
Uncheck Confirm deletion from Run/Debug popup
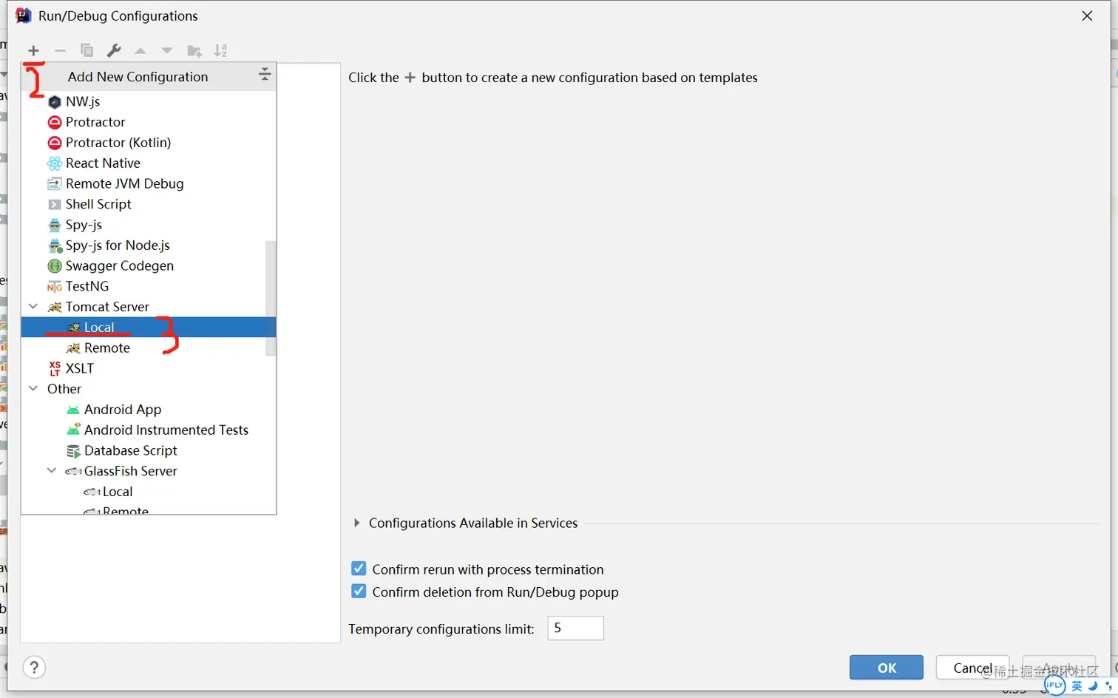tap(359, 592)
